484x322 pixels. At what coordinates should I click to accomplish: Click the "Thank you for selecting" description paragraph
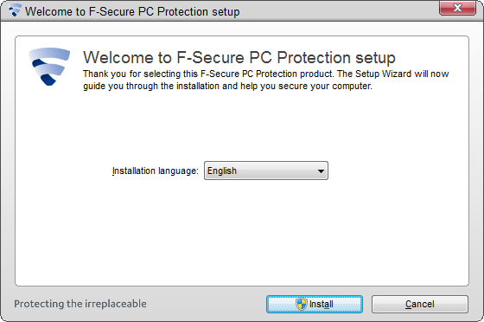click(x=266, y=80)
